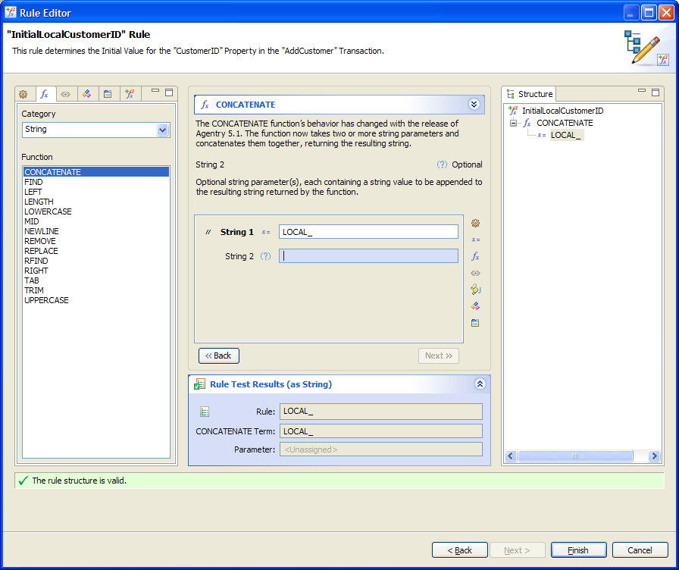Select the diamond-arrows tab in left panel

[x=65, y=94]
